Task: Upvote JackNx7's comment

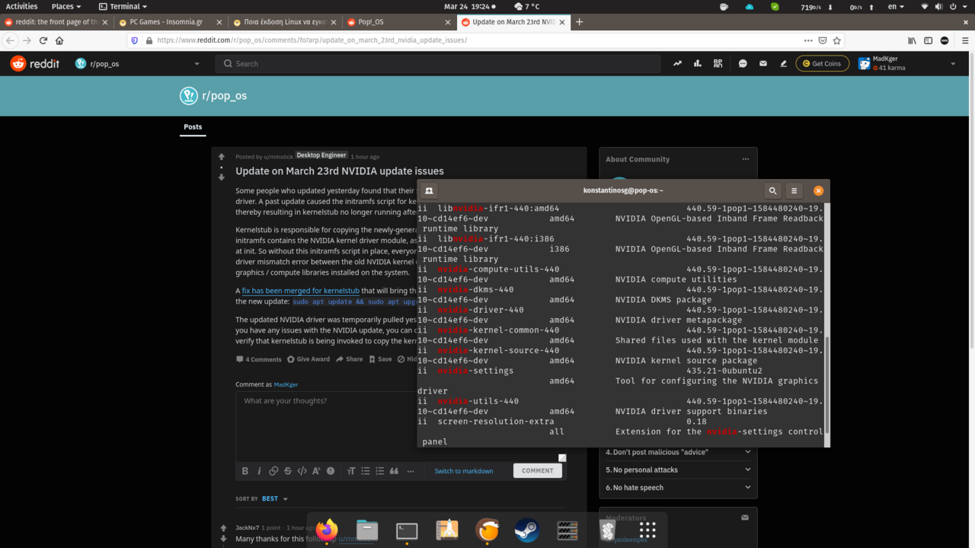Action: click(x=223, y=527)
